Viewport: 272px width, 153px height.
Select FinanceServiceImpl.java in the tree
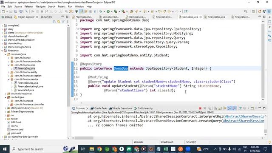click(30, 86)
